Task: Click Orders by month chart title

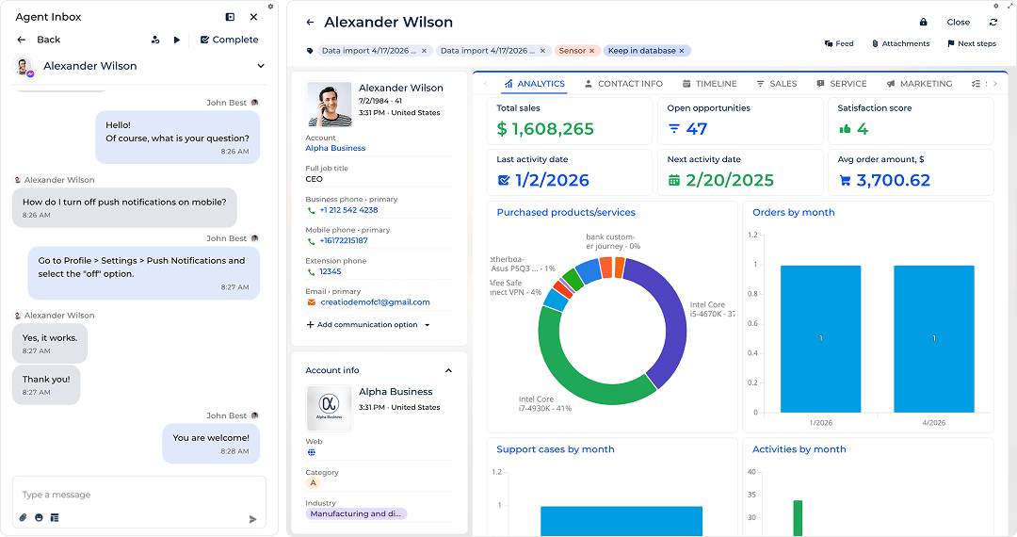Action: pyautogui.click(x=793, y=212)
